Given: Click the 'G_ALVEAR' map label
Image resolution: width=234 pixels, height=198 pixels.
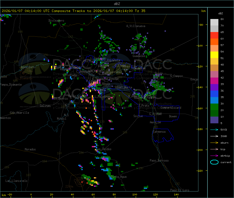Looking at the screenshot, I should click(155, 114).
